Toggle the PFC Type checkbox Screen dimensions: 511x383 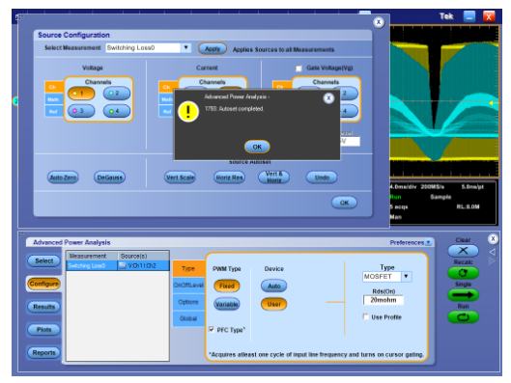pos(212,329)
